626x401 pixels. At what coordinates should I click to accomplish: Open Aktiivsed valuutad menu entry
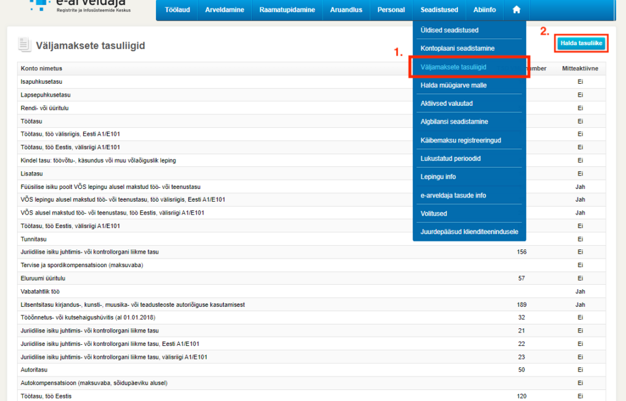pos(446,103)
